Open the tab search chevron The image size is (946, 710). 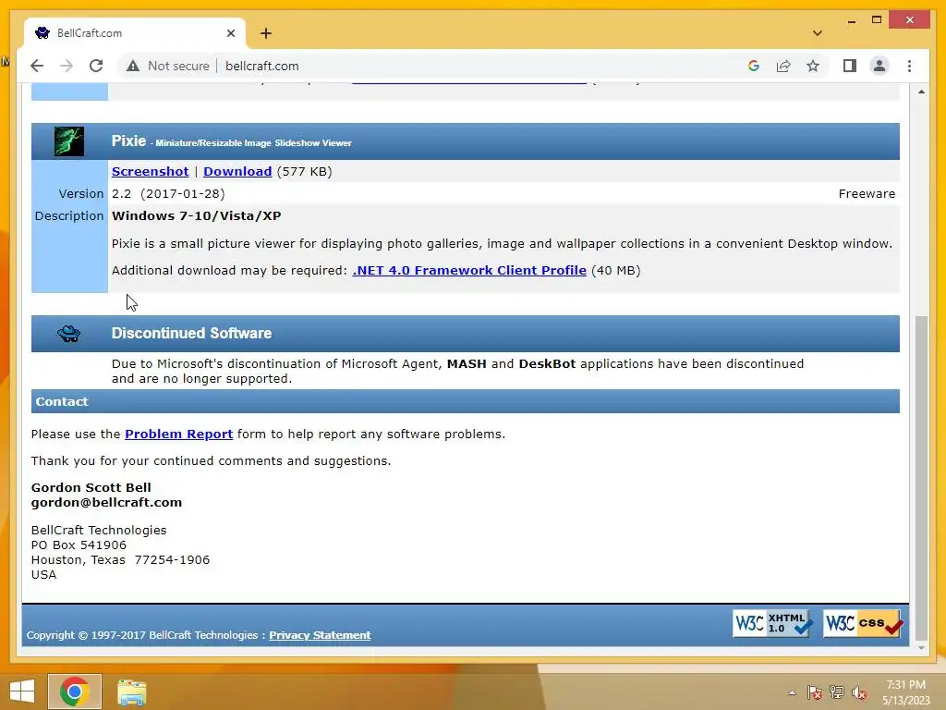818,33
